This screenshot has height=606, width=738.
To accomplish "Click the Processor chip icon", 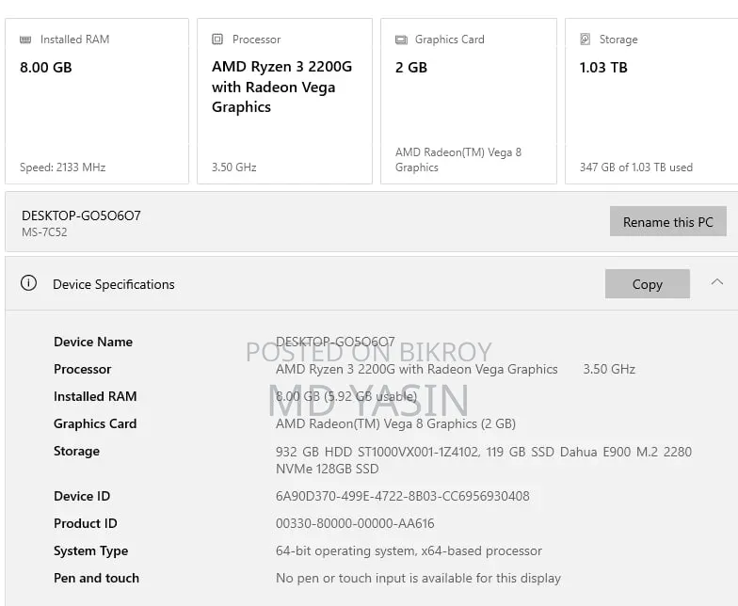I will coord(217,40).
